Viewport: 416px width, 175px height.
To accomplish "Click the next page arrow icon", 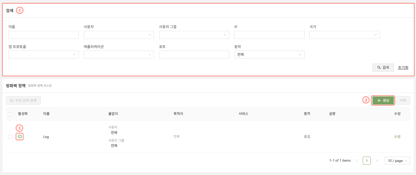I will (x=377, y=161).
